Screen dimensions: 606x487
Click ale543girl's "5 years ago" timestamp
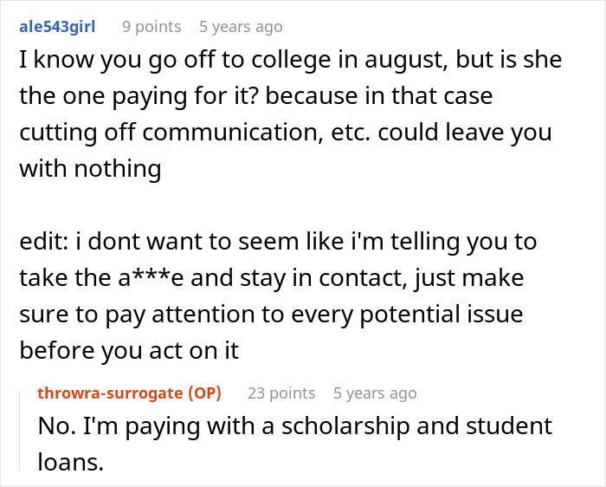[x=241, y=27]
